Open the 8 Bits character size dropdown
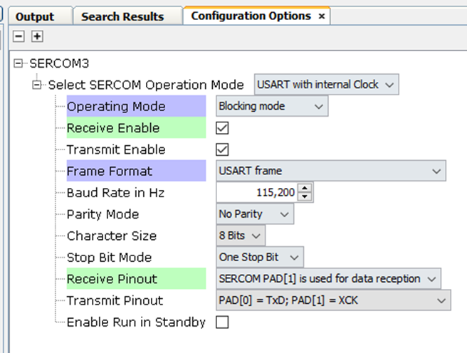Image resolution: width=467 pixels, height=353 pixels. coord(241,236)
